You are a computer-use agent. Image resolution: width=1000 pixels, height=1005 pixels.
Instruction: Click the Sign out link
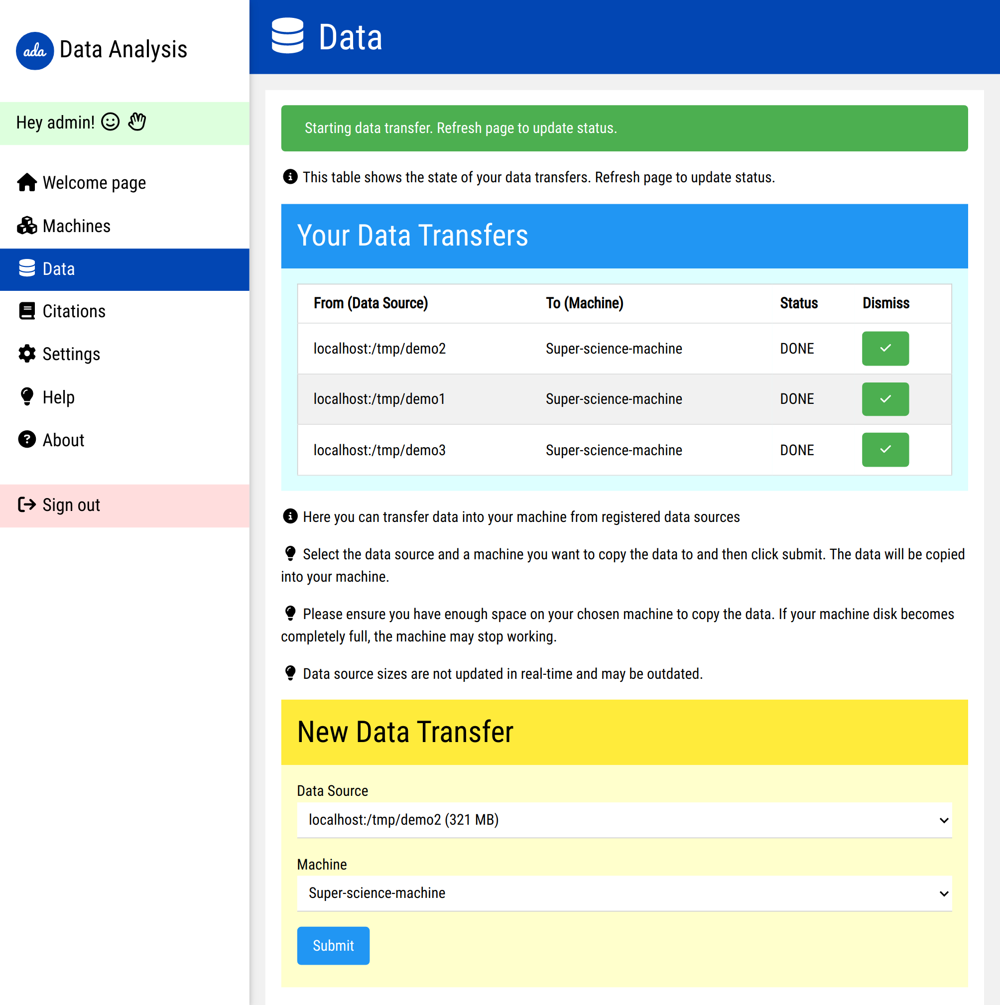point(71,504)
